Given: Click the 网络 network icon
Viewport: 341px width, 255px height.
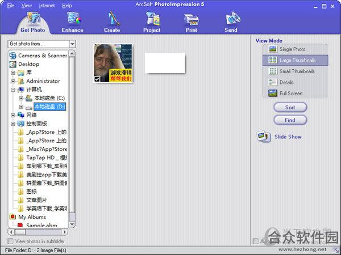Looking at the screenshot, I should point(21,115).
